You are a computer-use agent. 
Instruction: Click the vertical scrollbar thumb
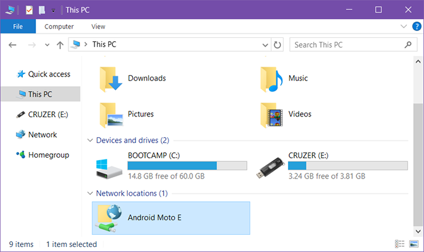tap(418, 165)
